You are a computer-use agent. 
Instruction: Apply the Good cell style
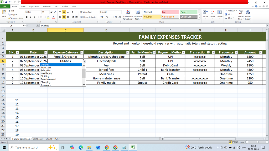(x=189, y=12)
